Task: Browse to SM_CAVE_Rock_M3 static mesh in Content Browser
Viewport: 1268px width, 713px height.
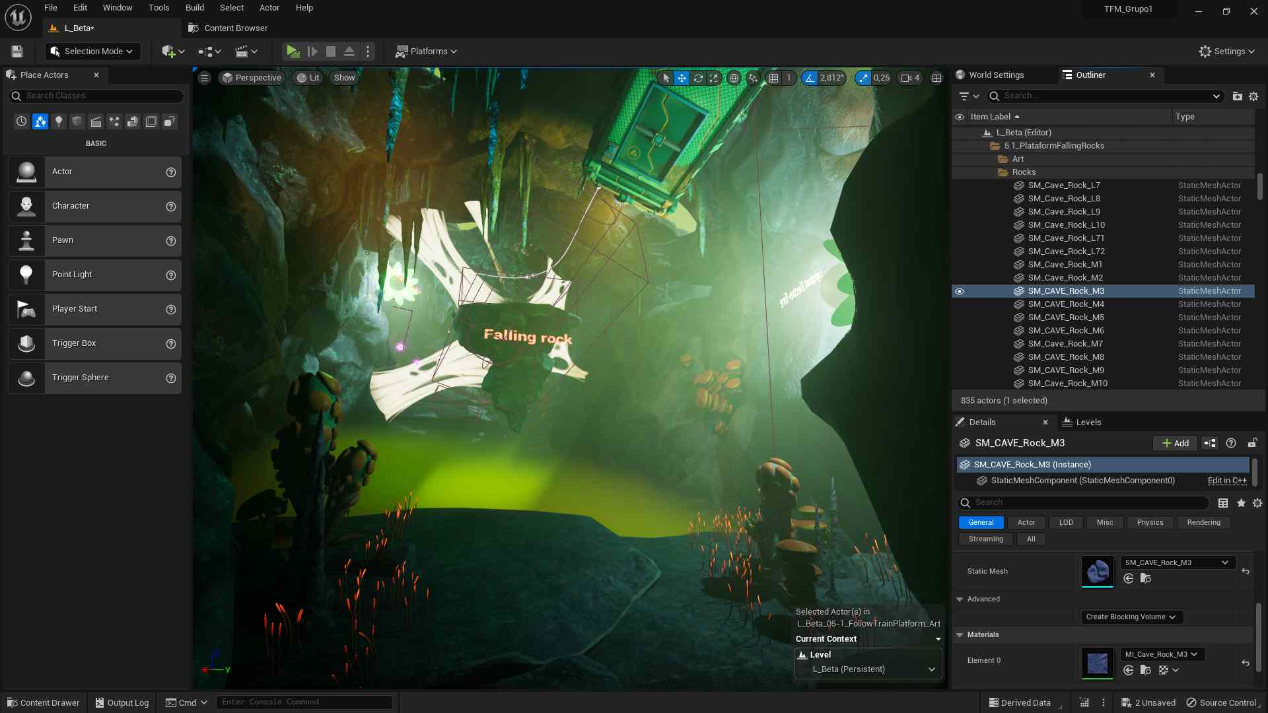Action: (1146, 579)
